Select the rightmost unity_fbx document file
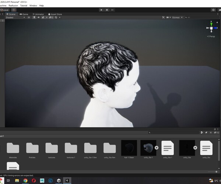Viewport: 221px width, 184px height. [x=206, y=148]
